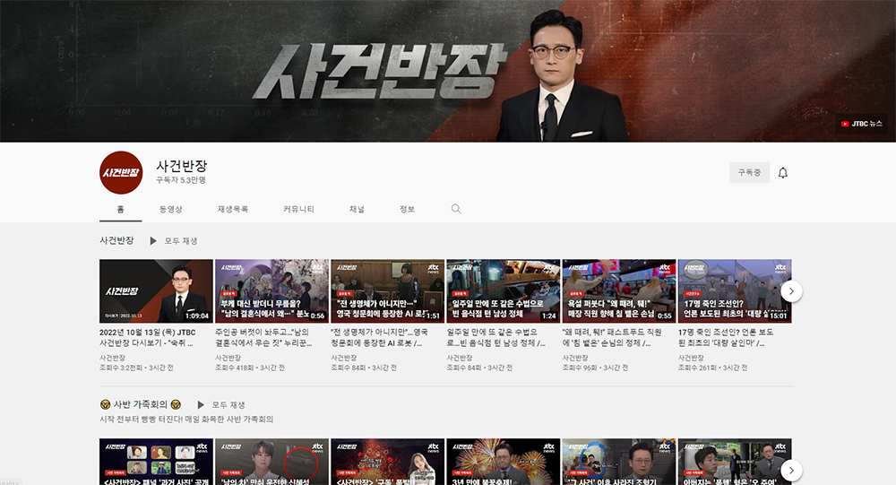Open channel search magnifier icon

point(456,209)
